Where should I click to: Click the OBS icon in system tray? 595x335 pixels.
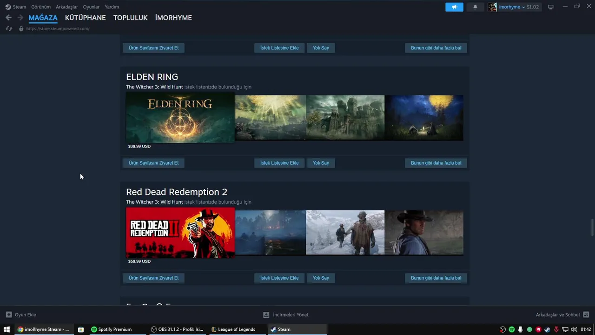pyautogui.click(x=502, y=329)
